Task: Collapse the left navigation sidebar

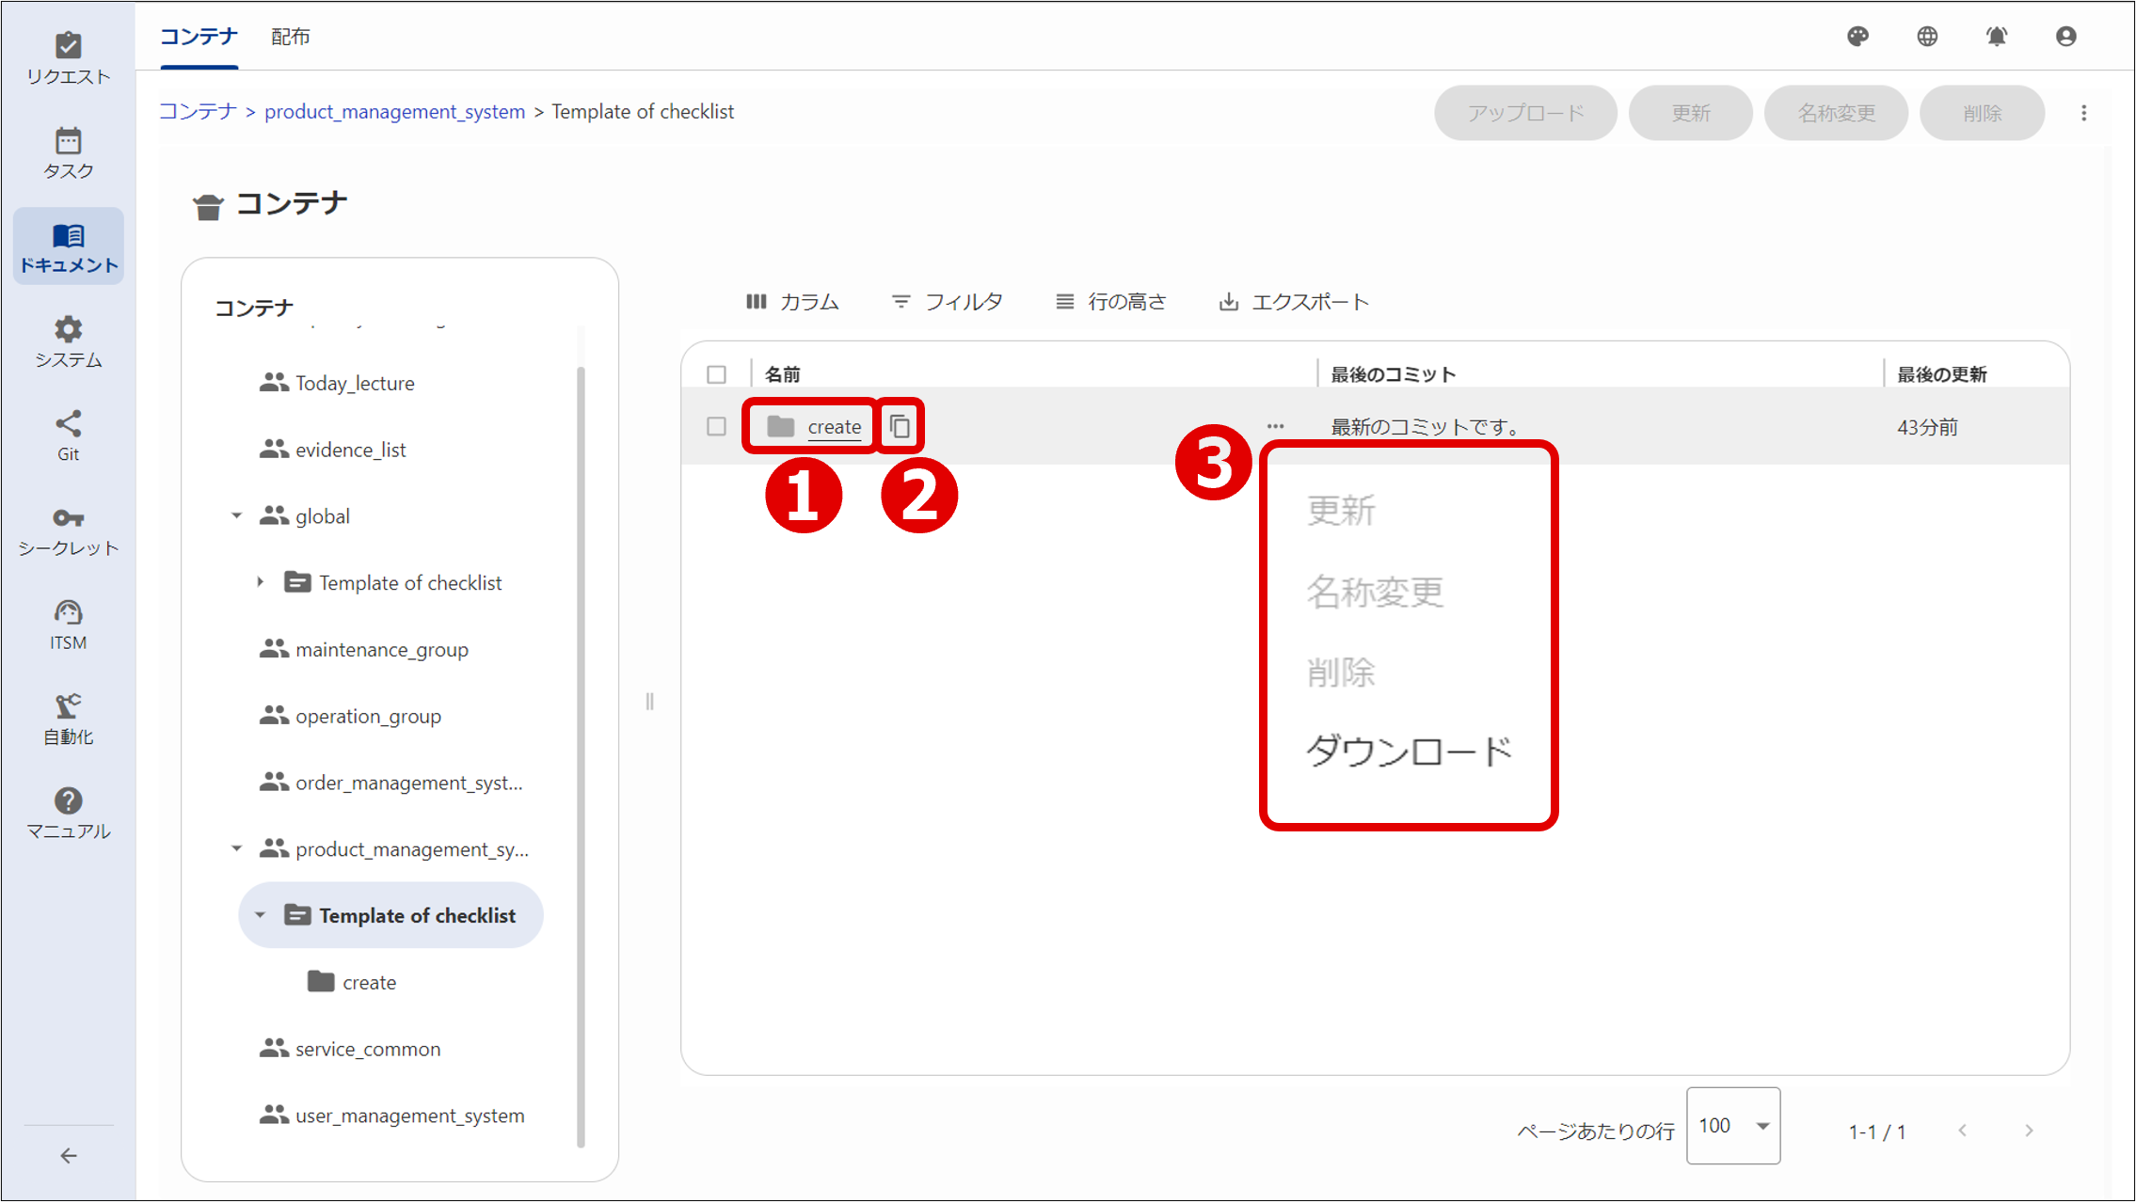Action: point(67,1155)
